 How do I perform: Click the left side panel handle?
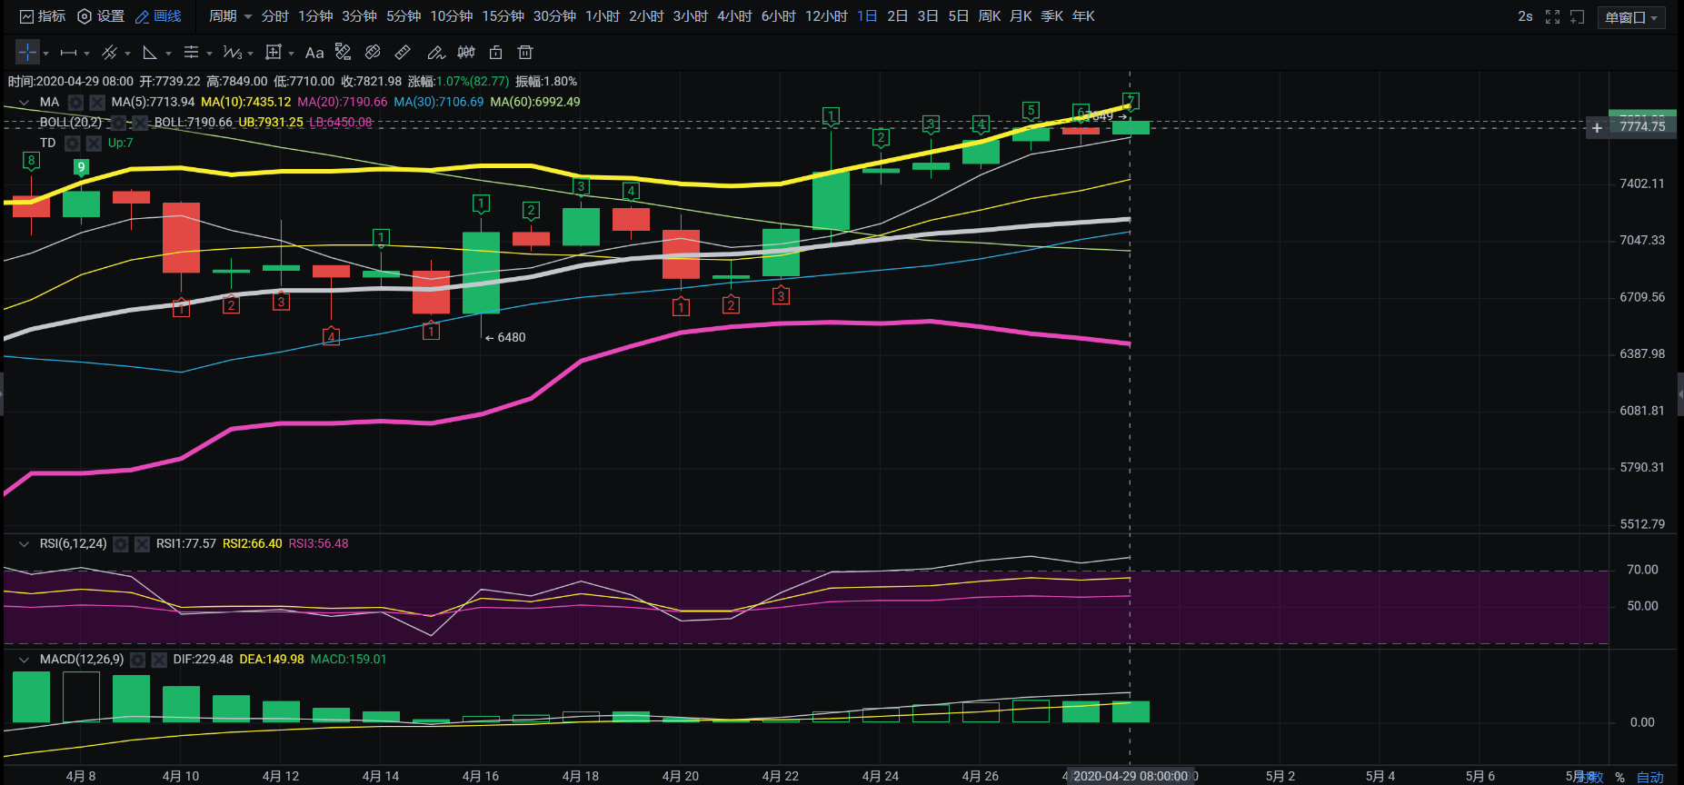point(2,394)
